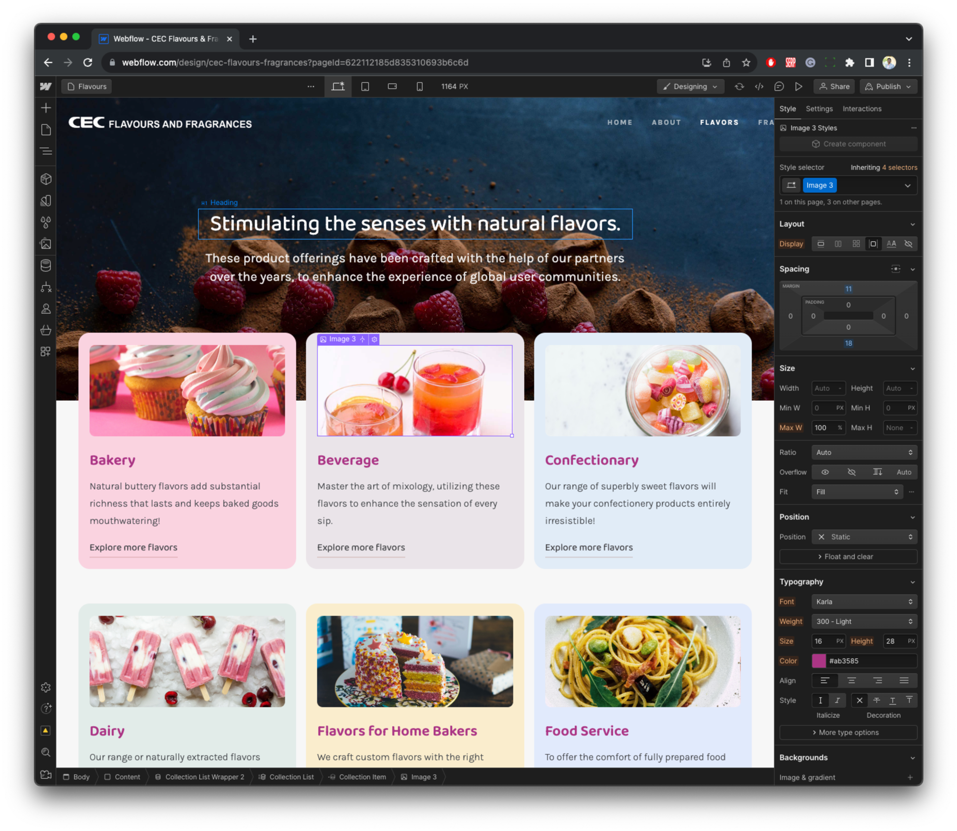Click the FLAVORS nav link
This screenshot has height=831, width=957.
pyautogui.click(x=719, y=123)
